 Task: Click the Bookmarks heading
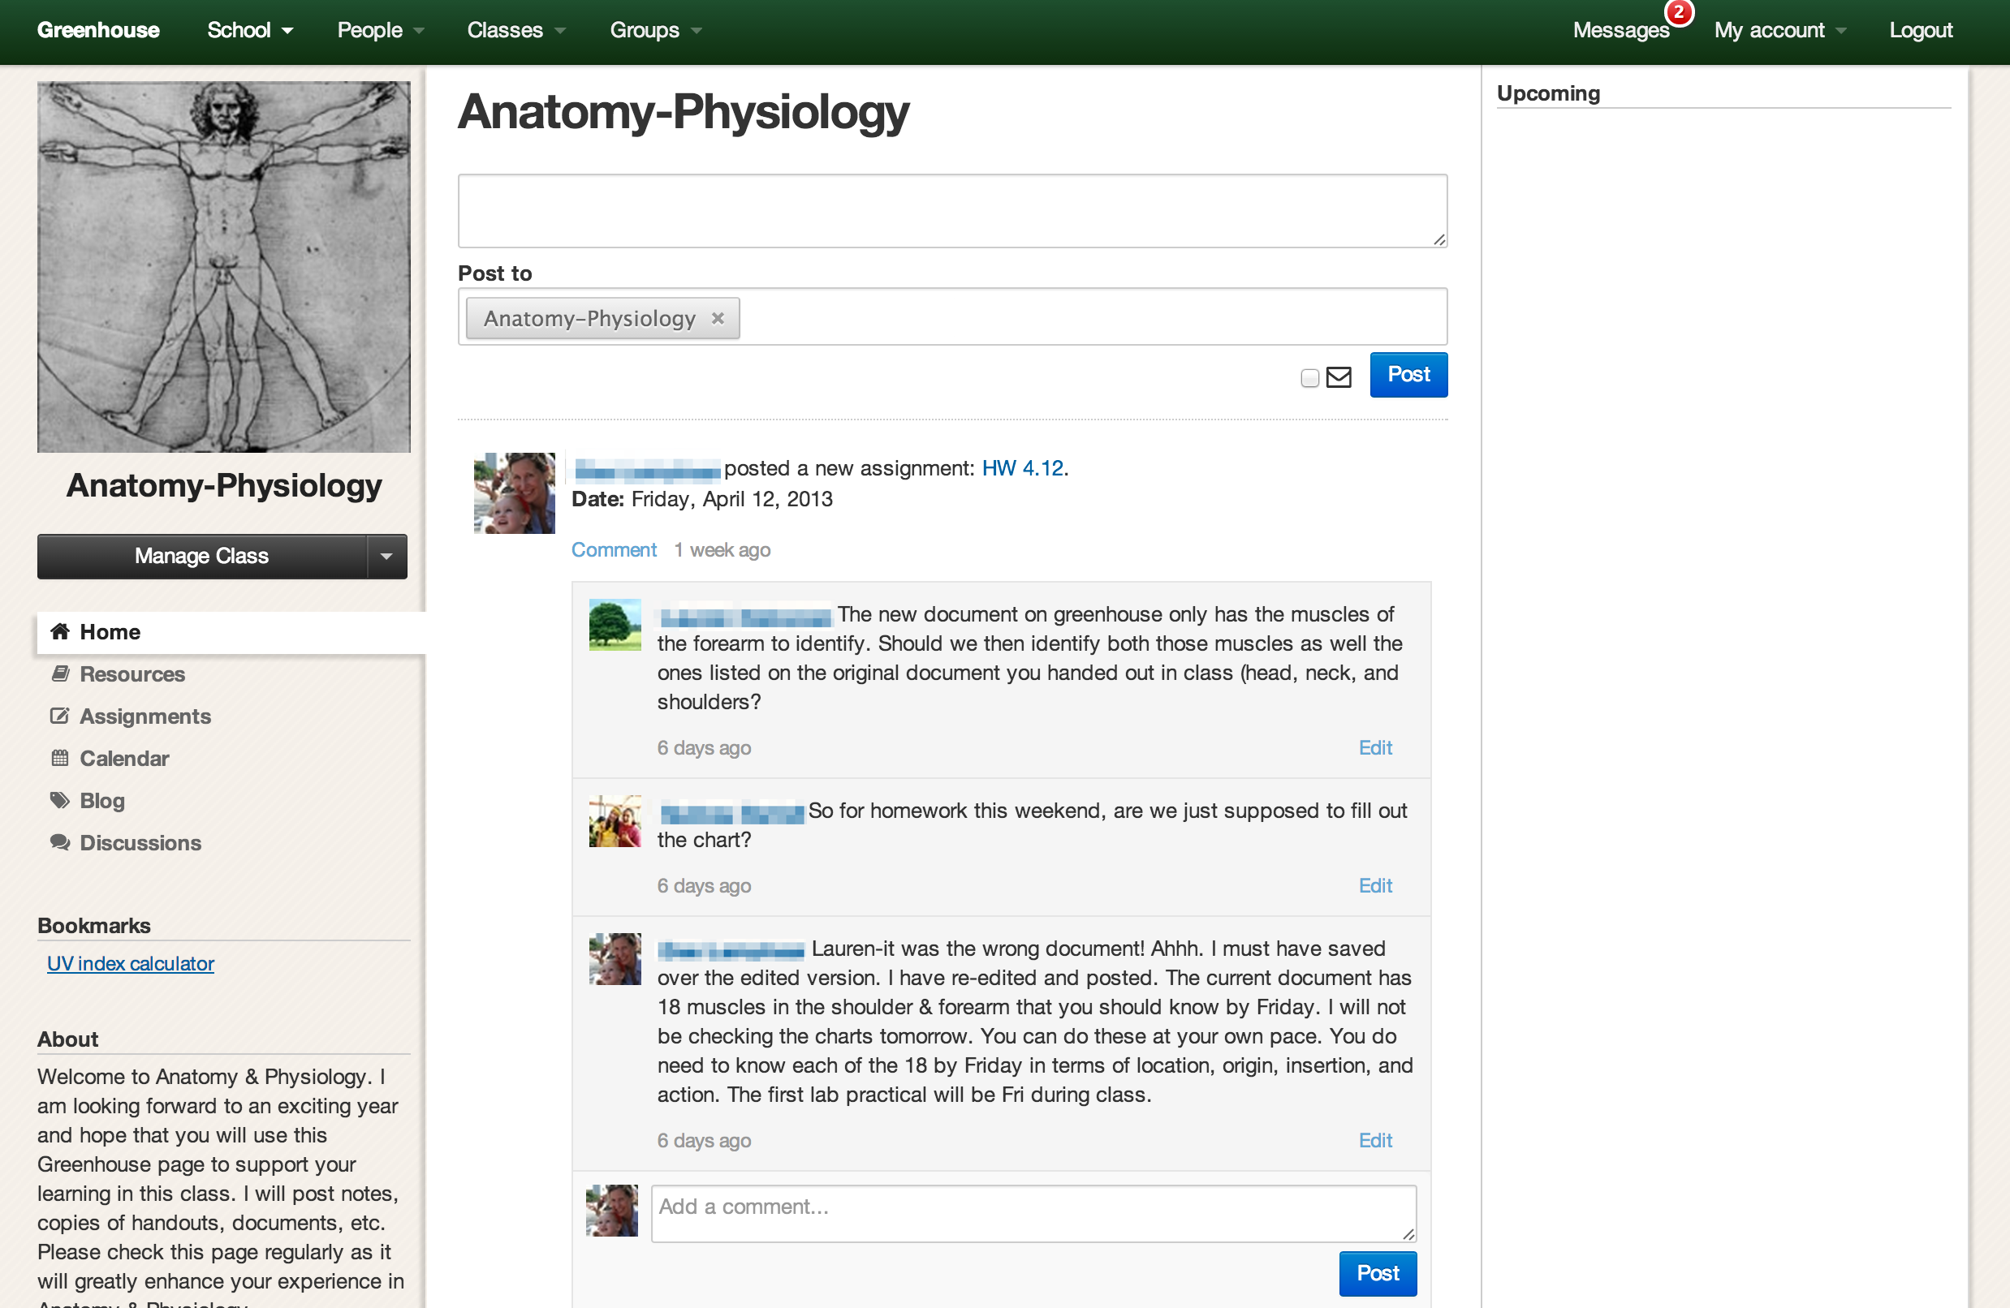click(x=93, y=926)
